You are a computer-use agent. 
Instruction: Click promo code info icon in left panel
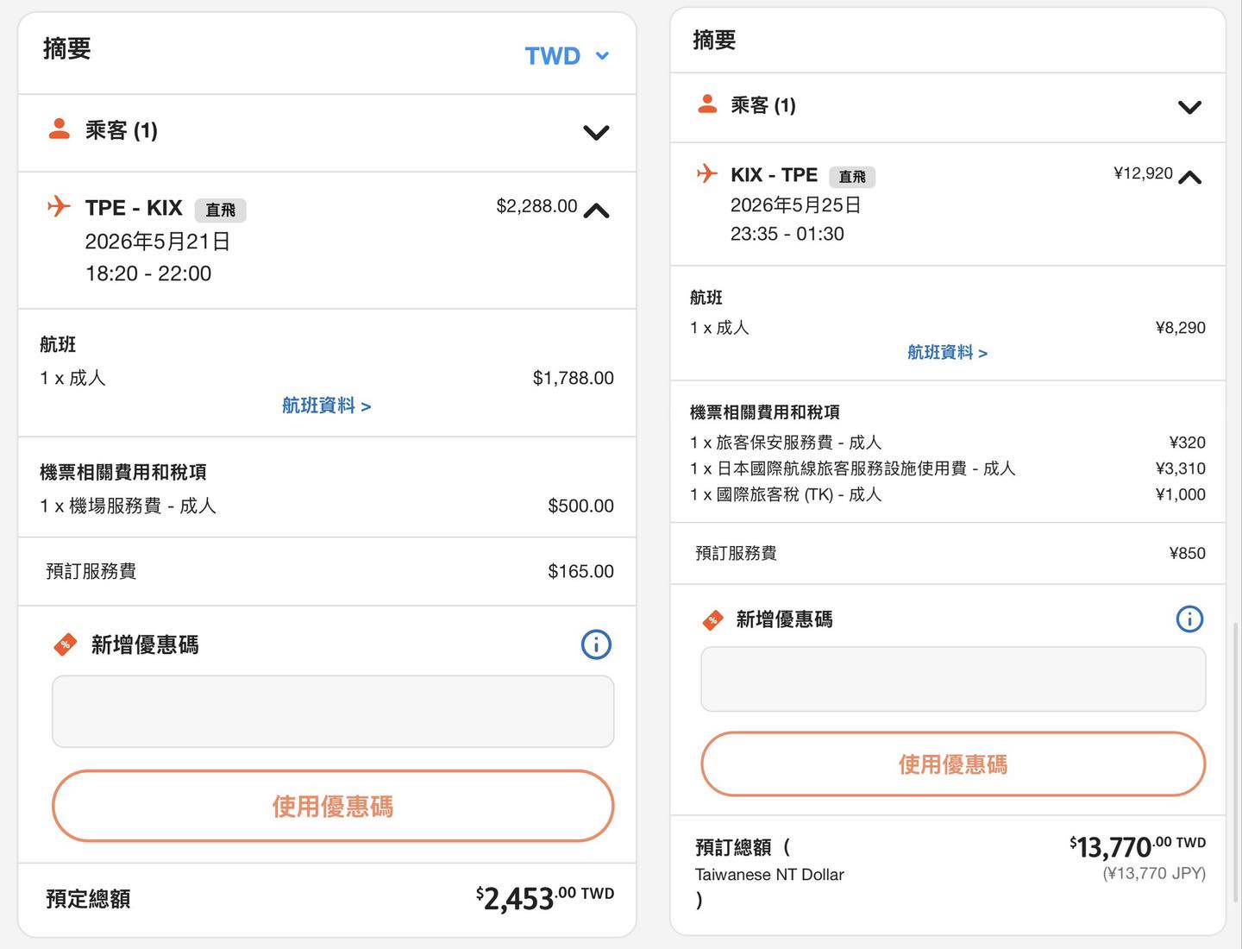pos(596,644)
